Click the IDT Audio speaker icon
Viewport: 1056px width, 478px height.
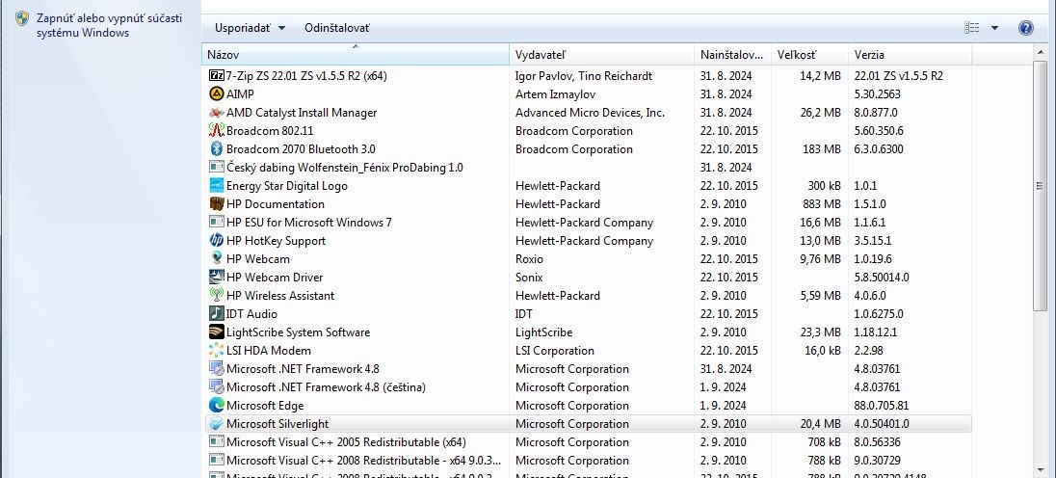click(217, 313)
